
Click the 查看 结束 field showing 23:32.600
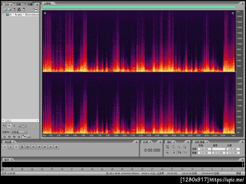click(219, 153)
